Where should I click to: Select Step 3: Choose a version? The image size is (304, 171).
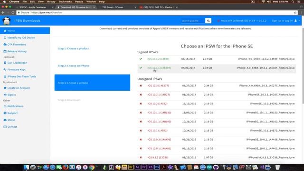92,83
